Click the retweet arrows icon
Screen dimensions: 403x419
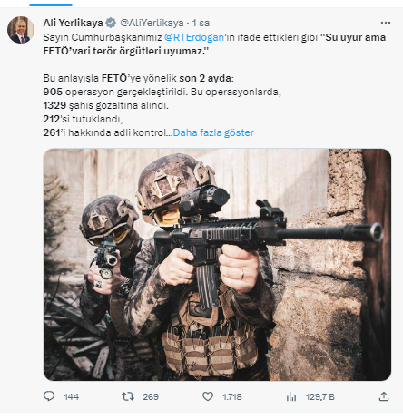(128, 396)
